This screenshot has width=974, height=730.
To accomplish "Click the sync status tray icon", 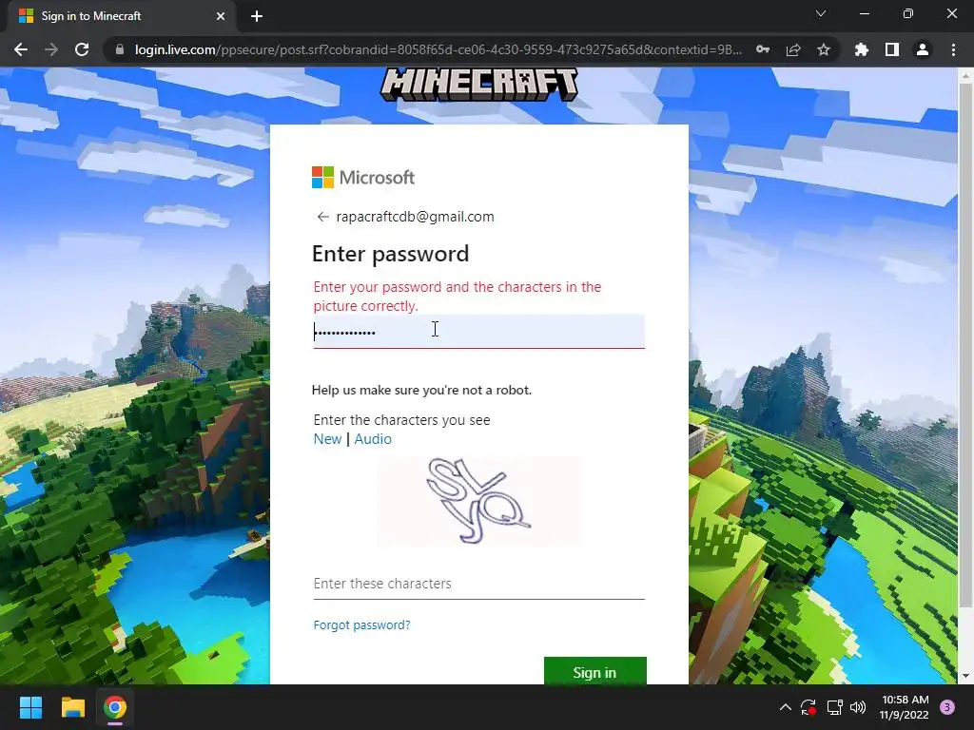I will [x=808, y=707].
